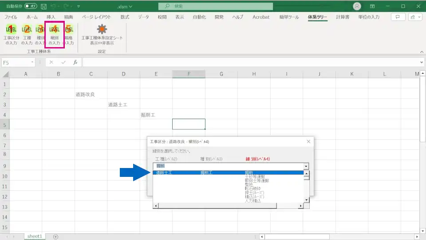Viewport: 426px width, 240px height.
Task: Select 転石破砕 in the list
Action: coord(252,188)
